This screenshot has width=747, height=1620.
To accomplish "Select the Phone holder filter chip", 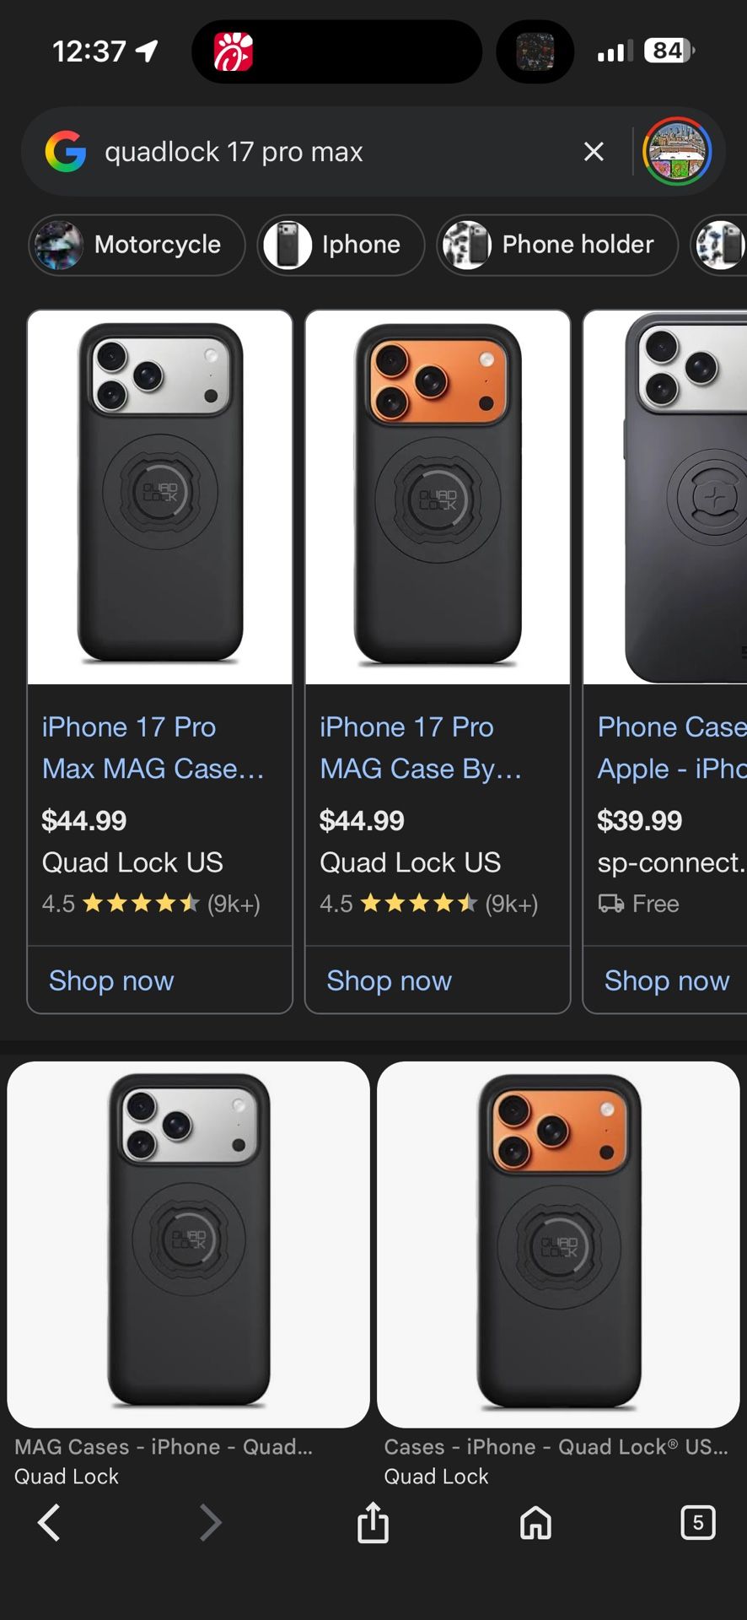I will click(x=557, y=245).
